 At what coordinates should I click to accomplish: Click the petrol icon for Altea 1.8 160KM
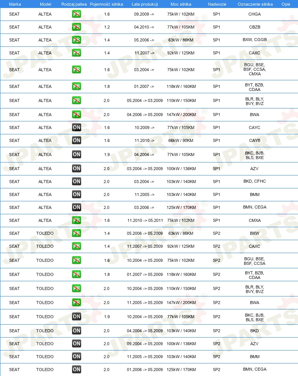[76, 86]
